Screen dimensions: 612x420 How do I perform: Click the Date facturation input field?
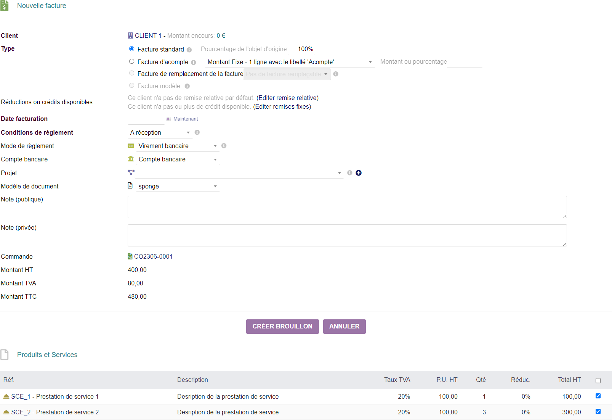click(x=146, y=119)
